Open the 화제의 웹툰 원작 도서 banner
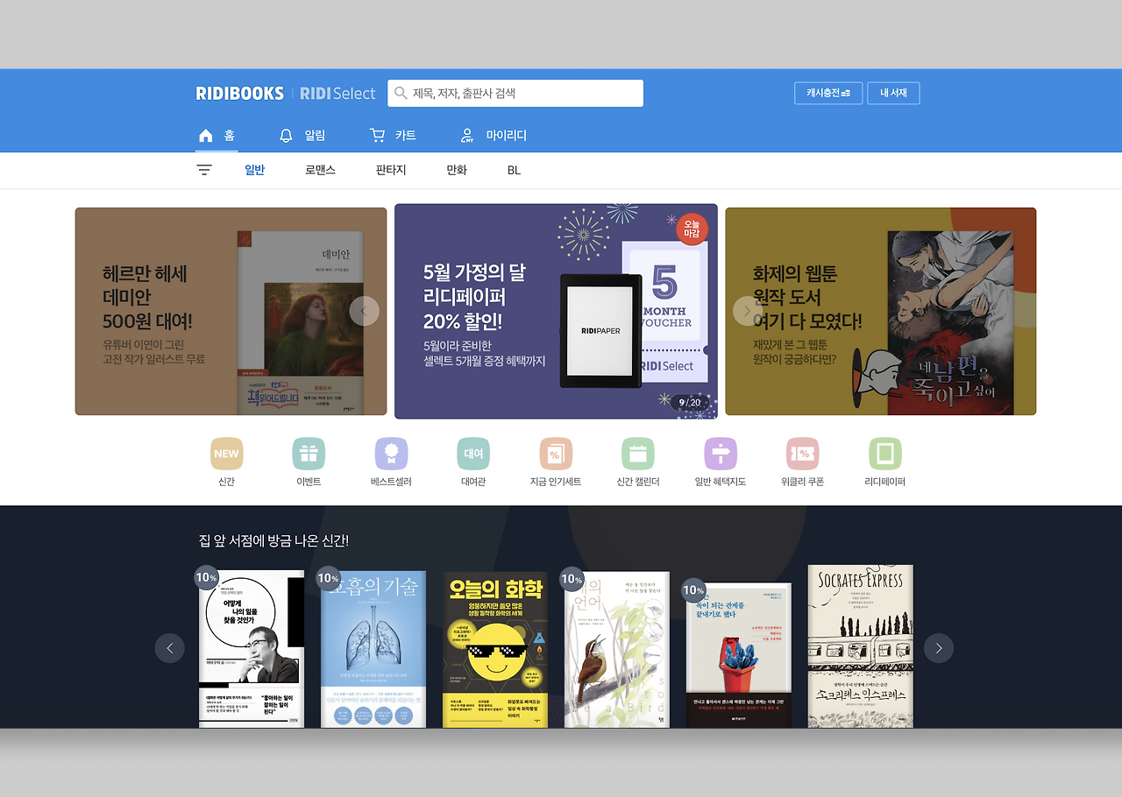Screen dimensions: 1122x797 coord(880,311)
